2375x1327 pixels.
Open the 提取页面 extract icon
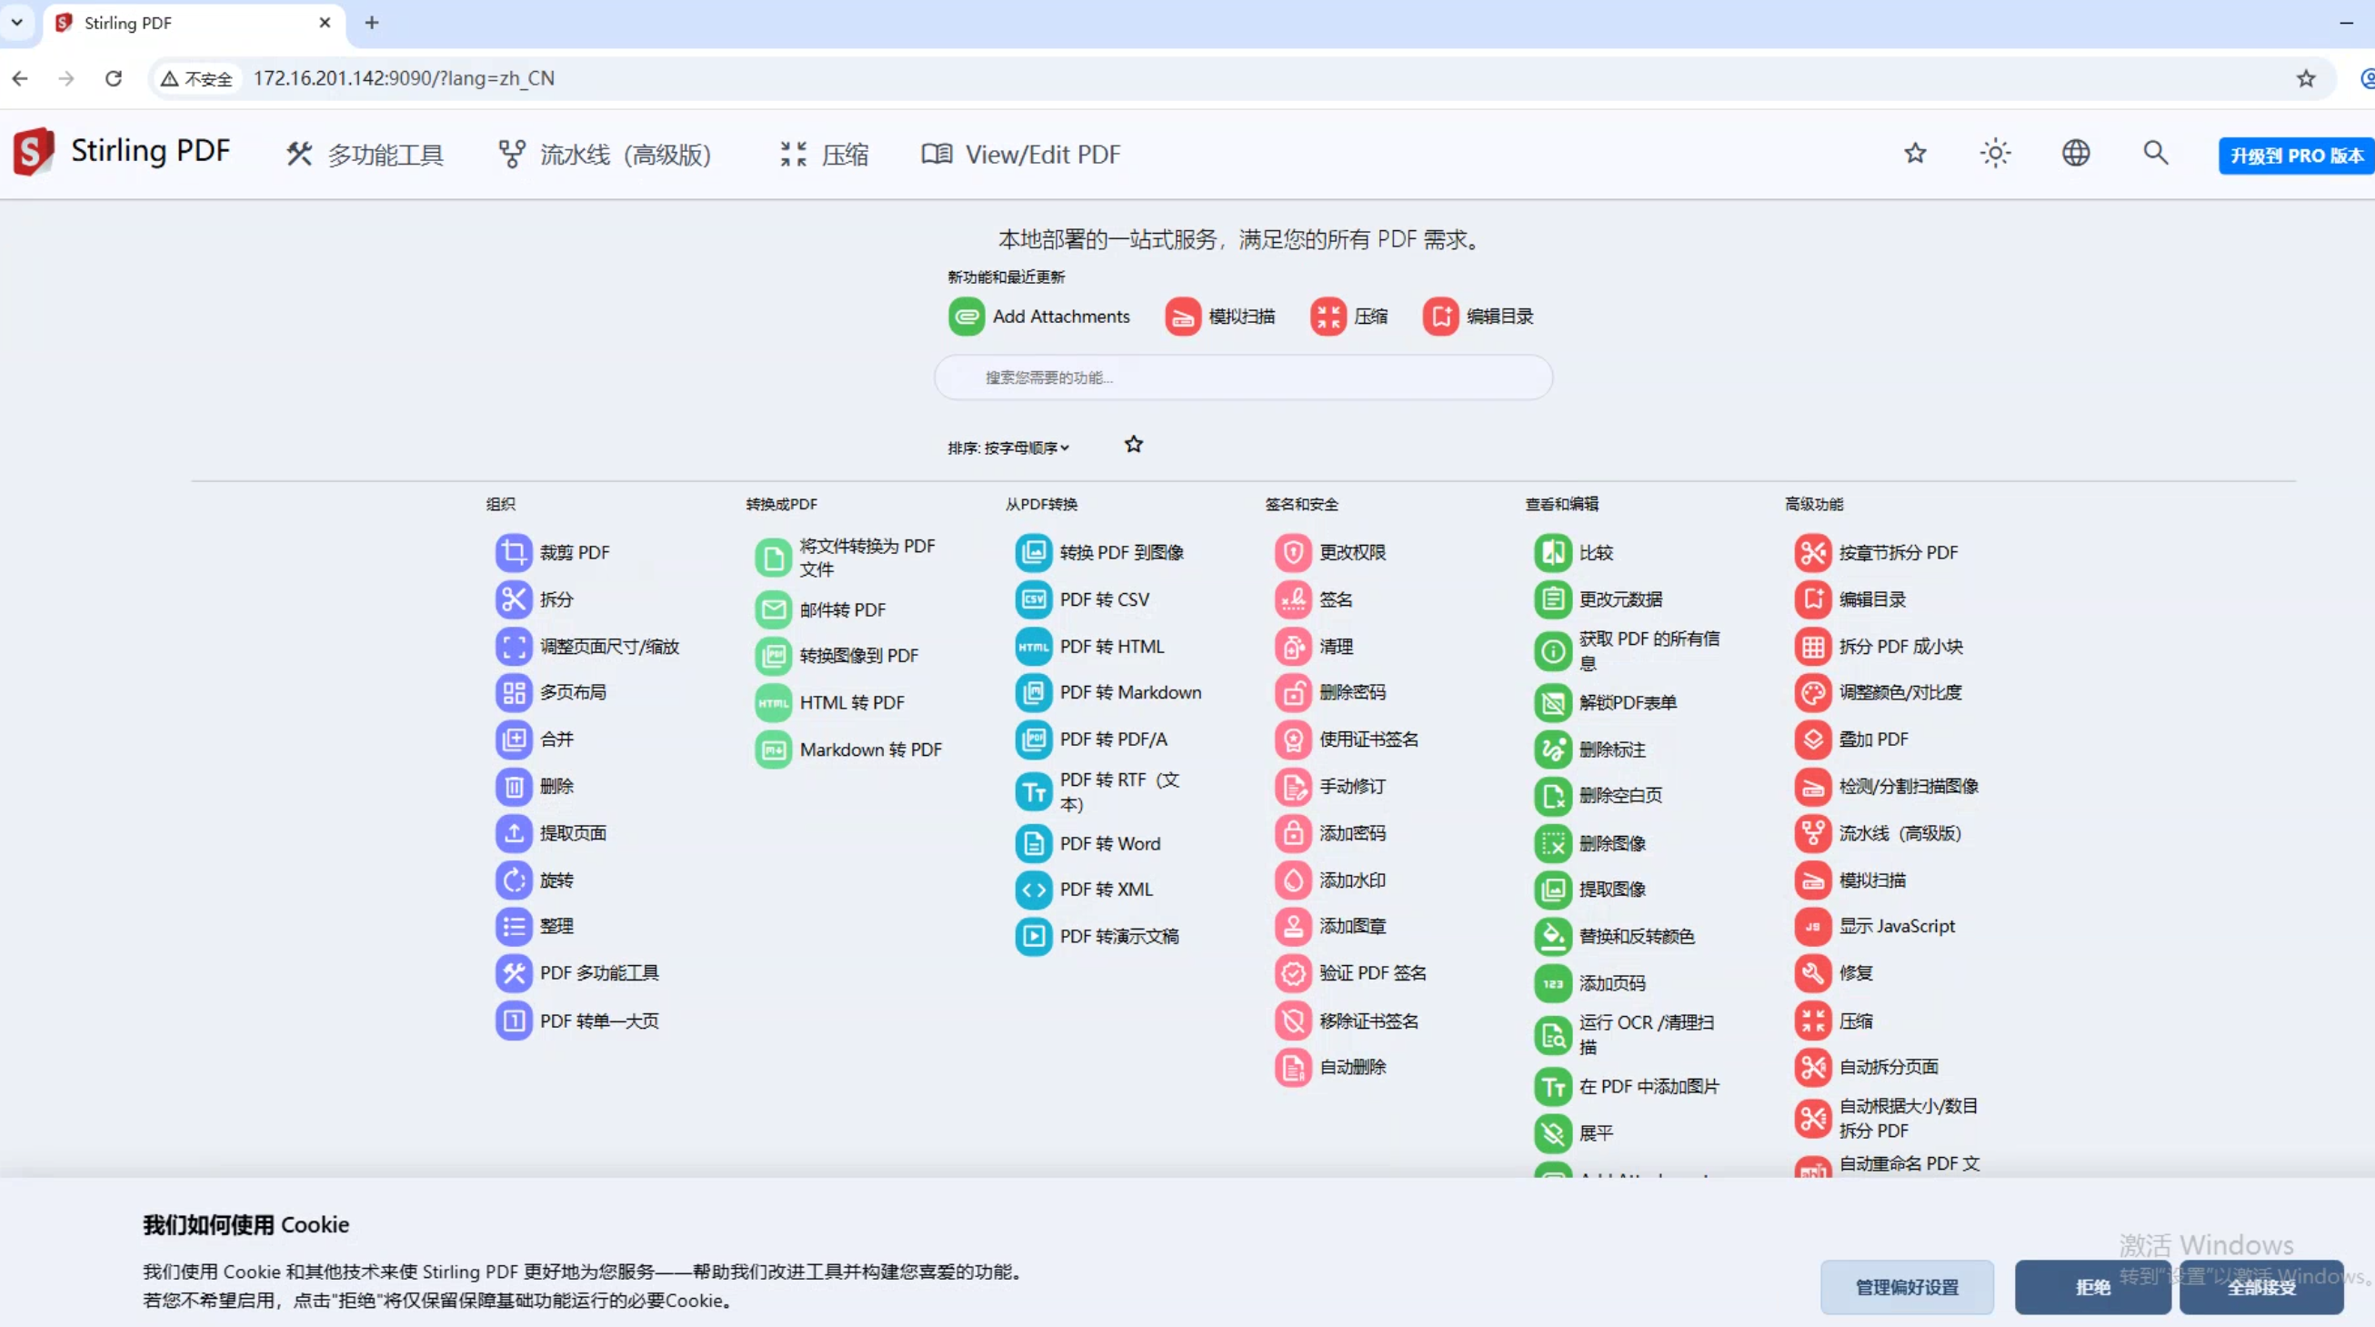(x=514, y=834)
